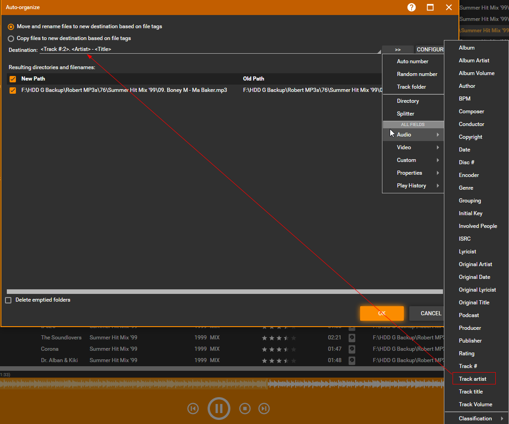Viewport: 509px width, 424px height.
Task: Click path icon on The Soundlovers row
Action: (x=352, y=338)
